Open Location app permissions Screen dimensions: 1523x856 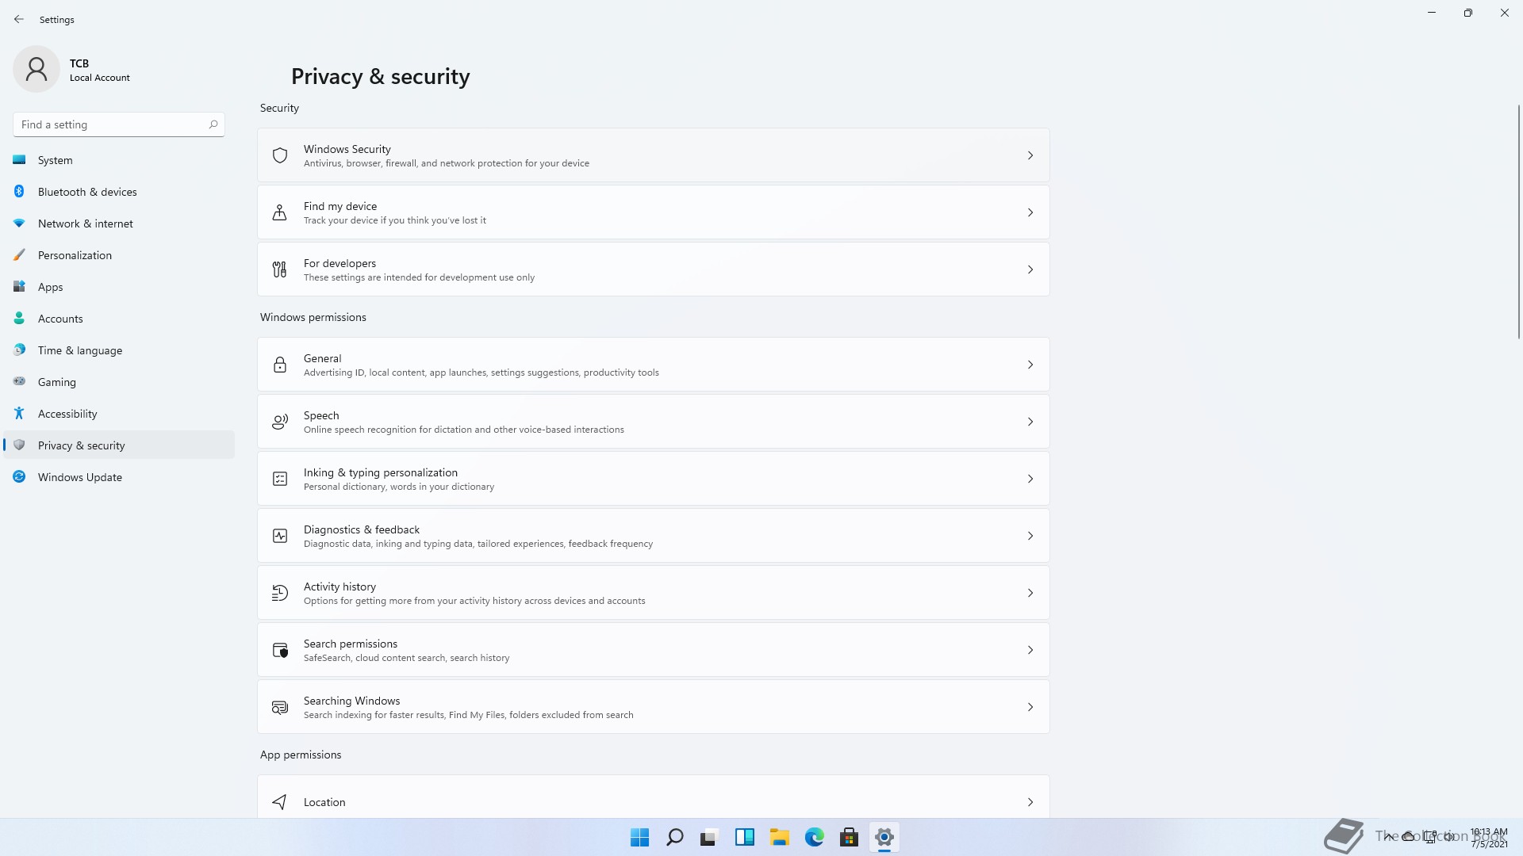pyautogui.click(x=653, y=797)
